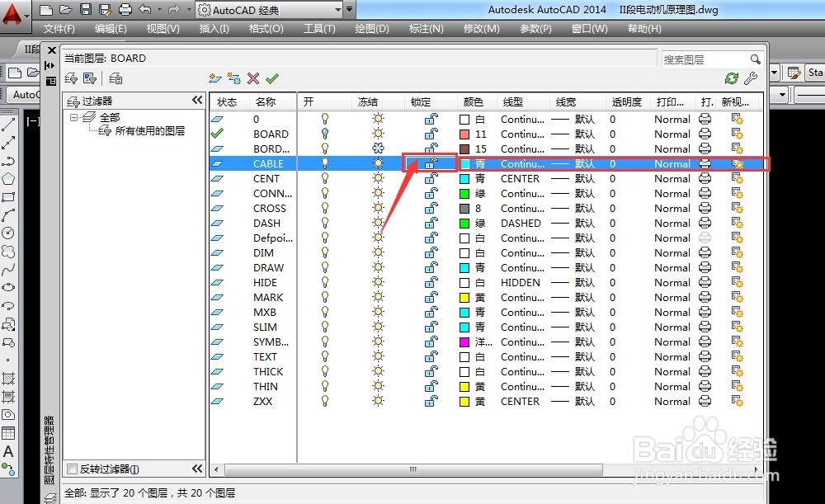This screenshot has height=504, width=825.
Task: Open the quick access toolbar customize arrow
Action: coord(349,9)
